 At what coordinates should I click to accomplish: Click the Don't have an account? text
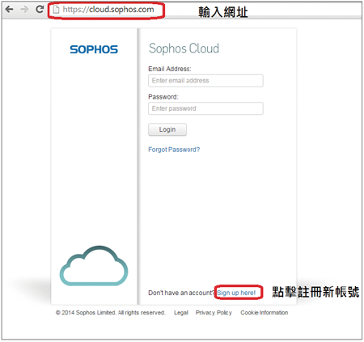pyautogui.click(x=181, y=293)
